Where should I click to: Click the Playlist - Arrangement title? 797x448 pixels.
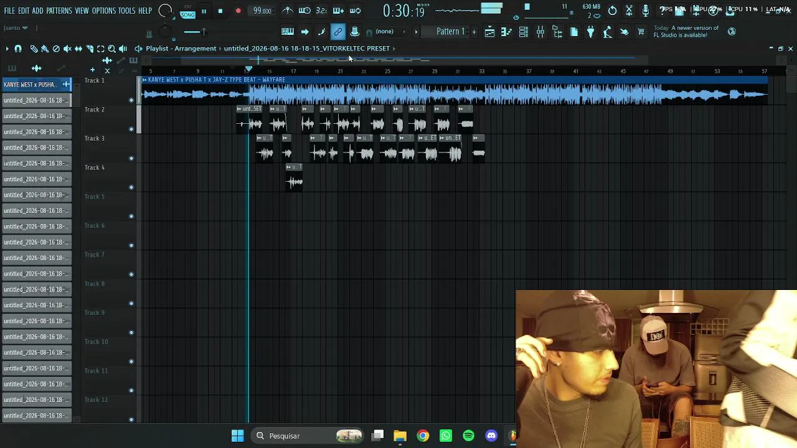(181, 49)
